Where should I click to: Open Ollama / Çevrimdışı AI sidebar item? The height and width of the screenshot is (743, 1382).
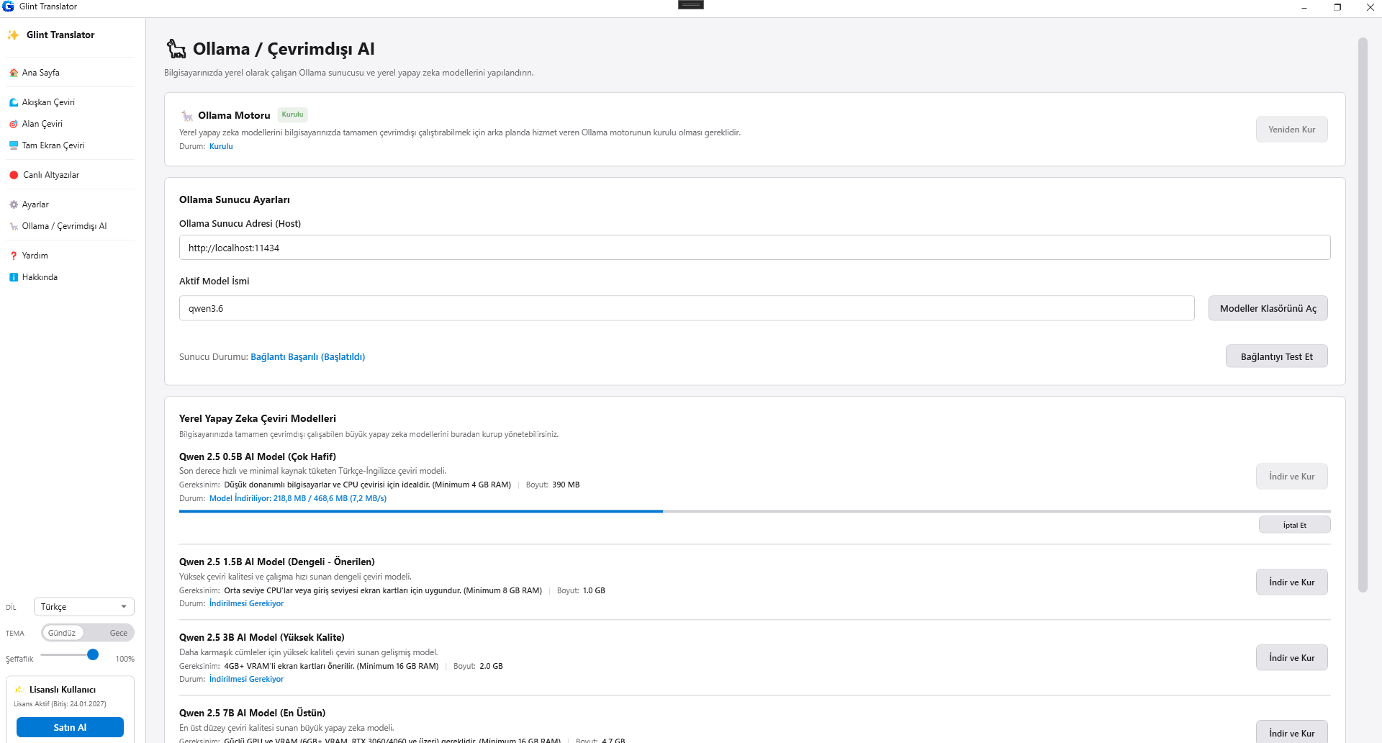click(x=64, y=226)
